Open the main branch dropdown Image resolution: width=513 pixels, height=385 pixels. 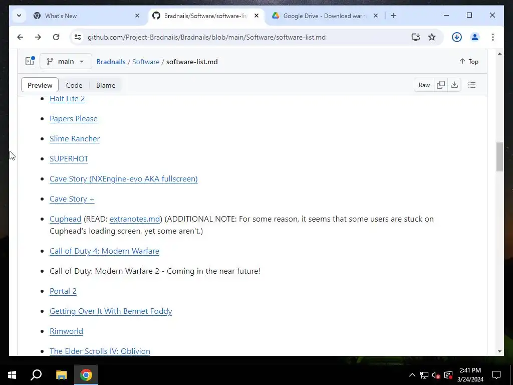[66, 61]
